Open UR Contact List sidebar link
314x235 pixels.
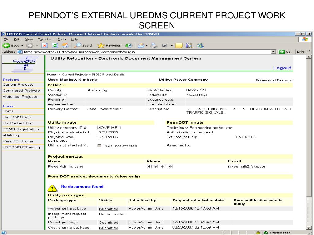(17, 123)
